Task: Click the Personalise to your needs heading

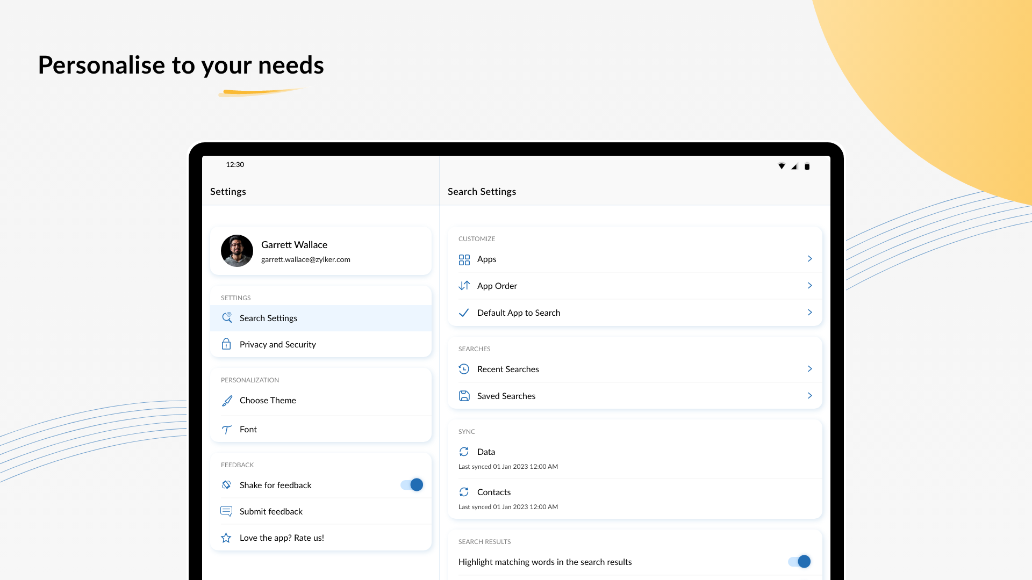Action: 181,65
